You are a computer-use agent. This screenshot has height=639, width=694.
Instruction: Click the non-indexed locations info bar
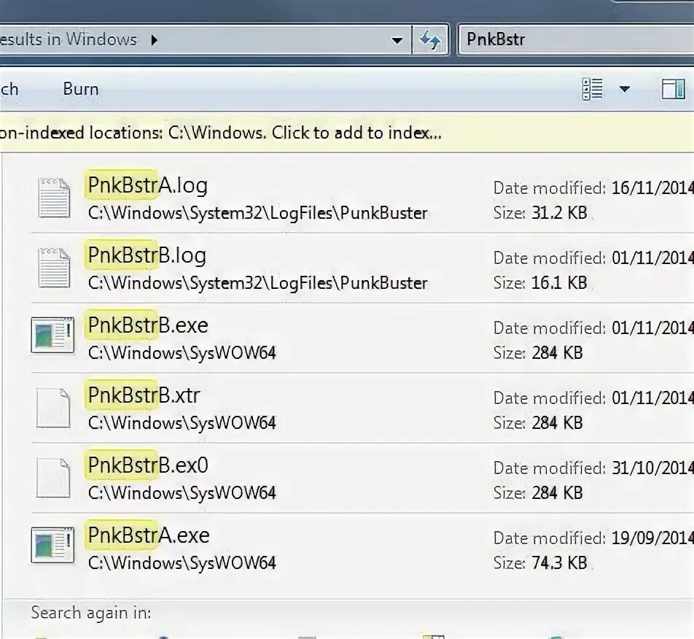pos(347,133)
